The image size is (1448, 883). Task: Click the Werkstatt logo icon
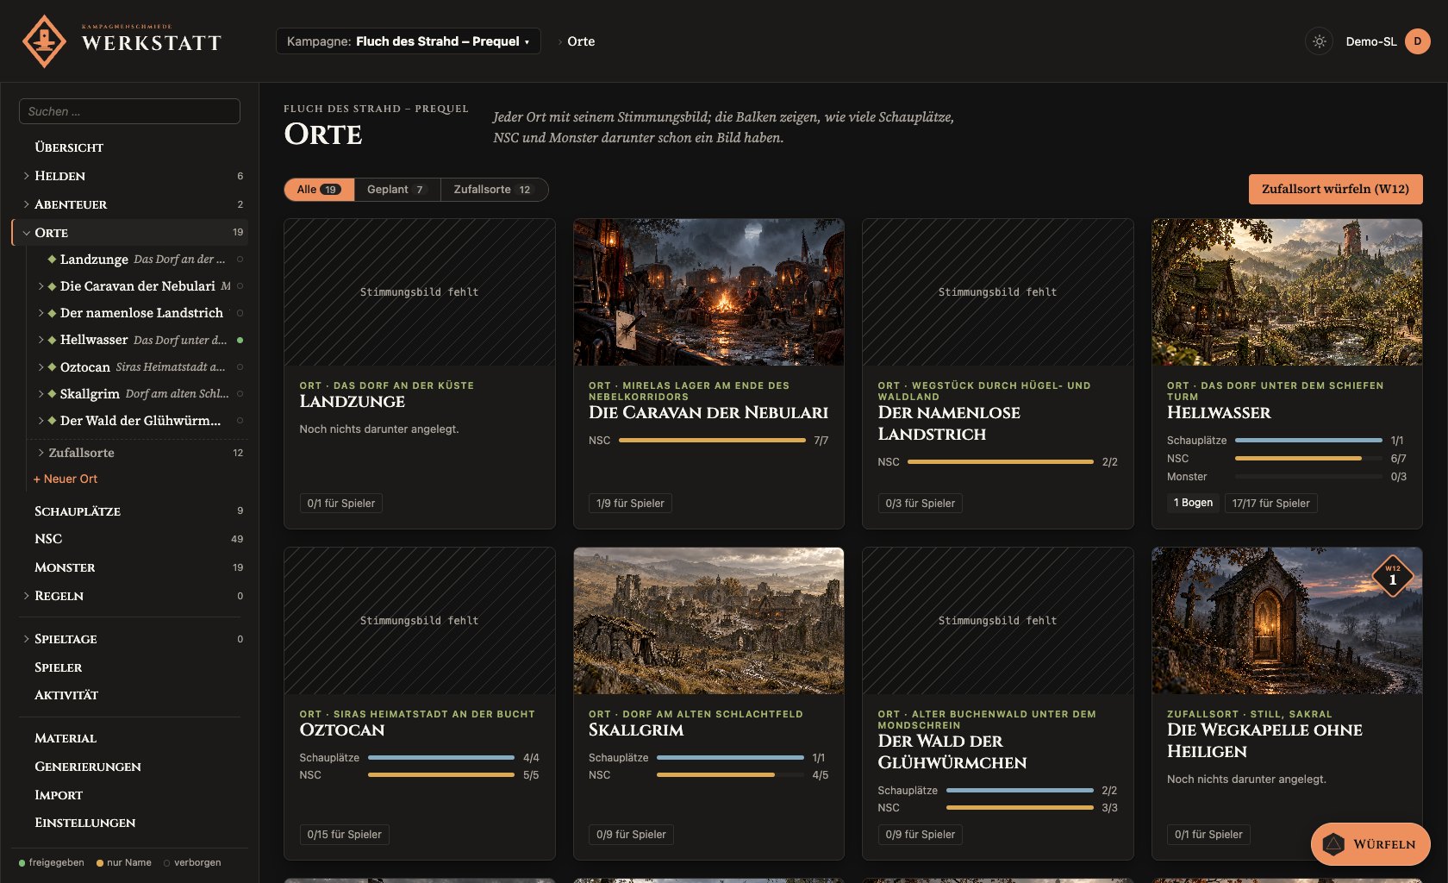[44, 41]
